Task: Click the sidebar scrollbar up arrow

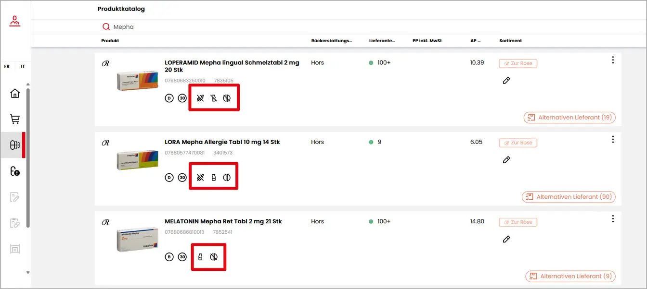Action: tap(28, 84)
